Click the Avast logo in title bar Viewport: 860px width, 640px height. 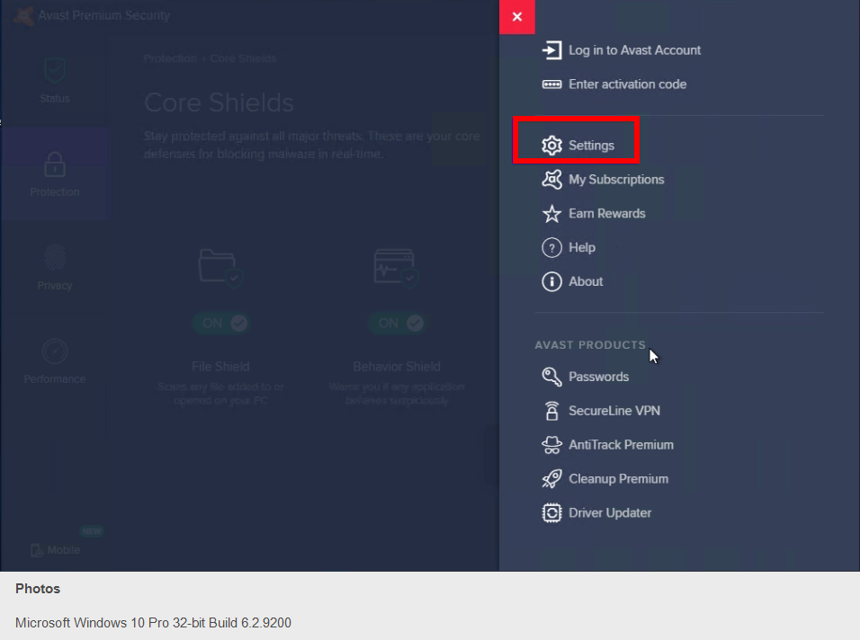[24, 15]
